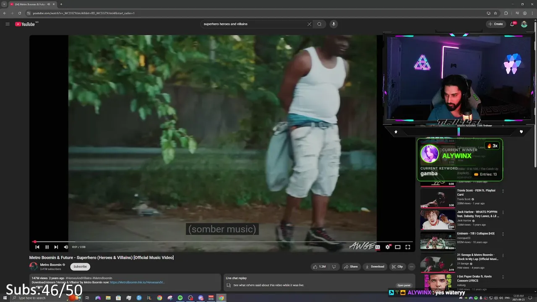Open options menu for Jack Harlow video
Screen dimensions: 537x302
click(503, 212)
